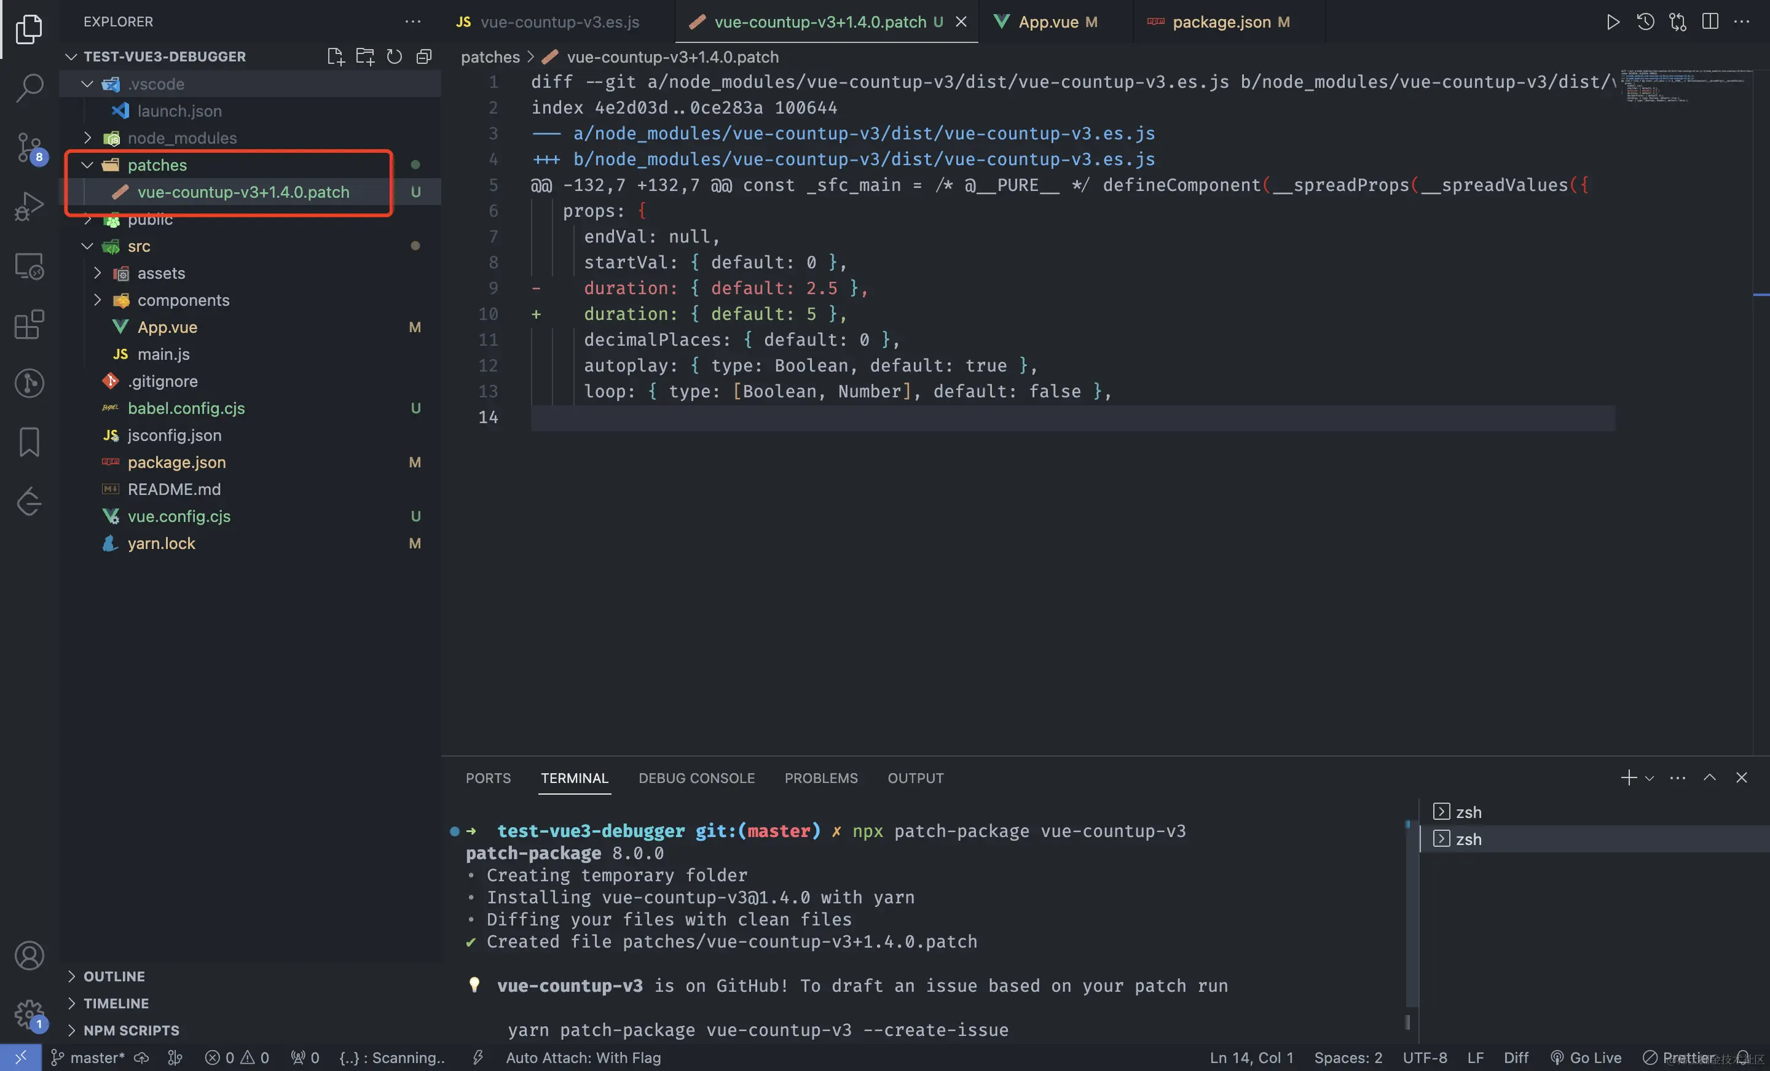Screen dimensions: 1770x1071
Task: Collapse all folders in Explorer
Action: click(x=424, y=56)
